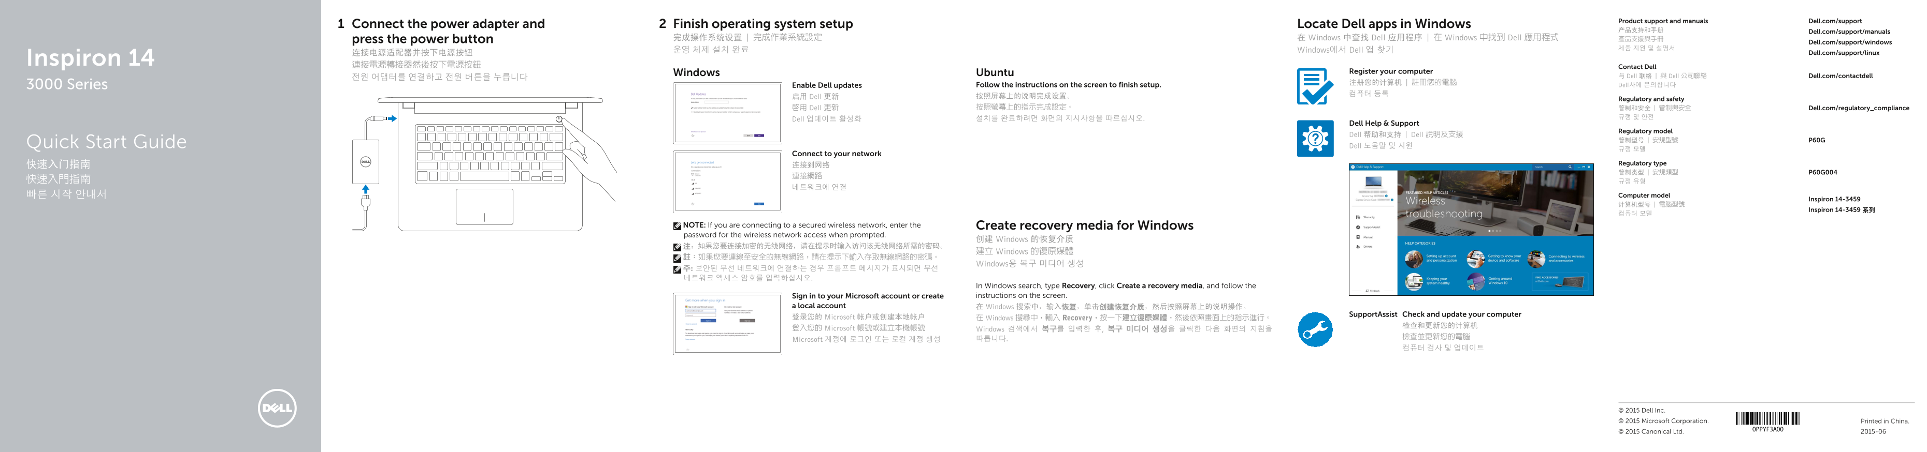The width and height of the screenshot is (1927, 452).
Task: Click the power button on the laptop illustration
Action: click(559, 119)
